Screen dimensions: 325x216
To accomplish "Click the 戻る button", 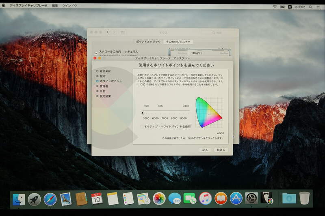I will click(205, 150).
